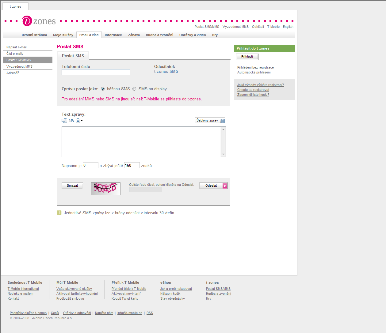Click the arrow icon on the Odeslat button

click(225, 186)
